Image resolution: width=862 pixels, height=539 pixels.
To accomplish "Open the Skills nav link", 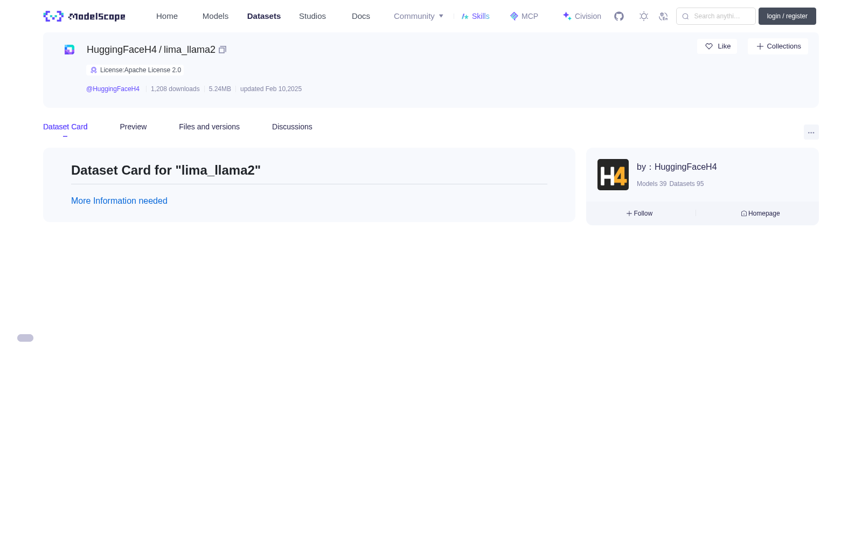I will 476,16.
